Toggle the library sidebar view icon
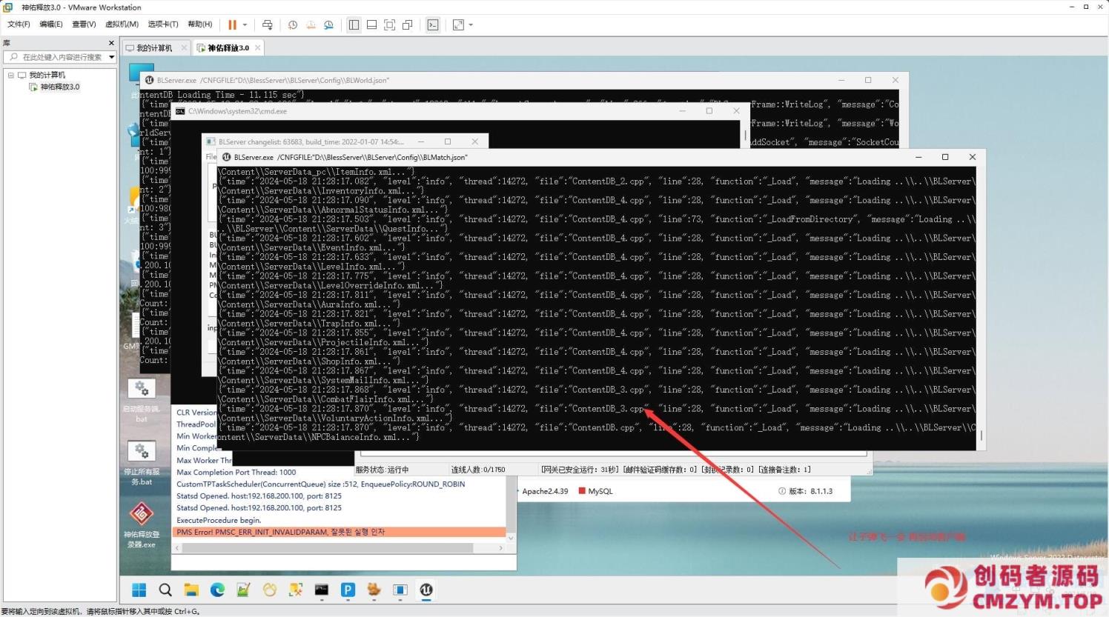1109x617 pixels. pyautogui.click(x=354, y=24)
